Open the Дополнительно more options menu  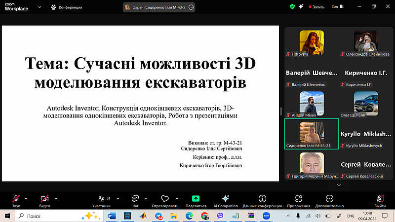point(329,201)
